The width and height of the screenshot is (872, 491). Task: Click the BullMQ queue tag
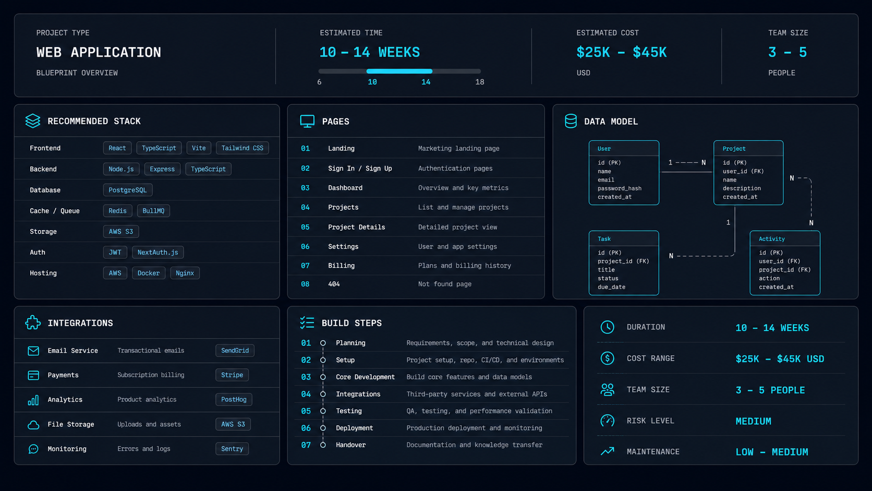(153, 211)
